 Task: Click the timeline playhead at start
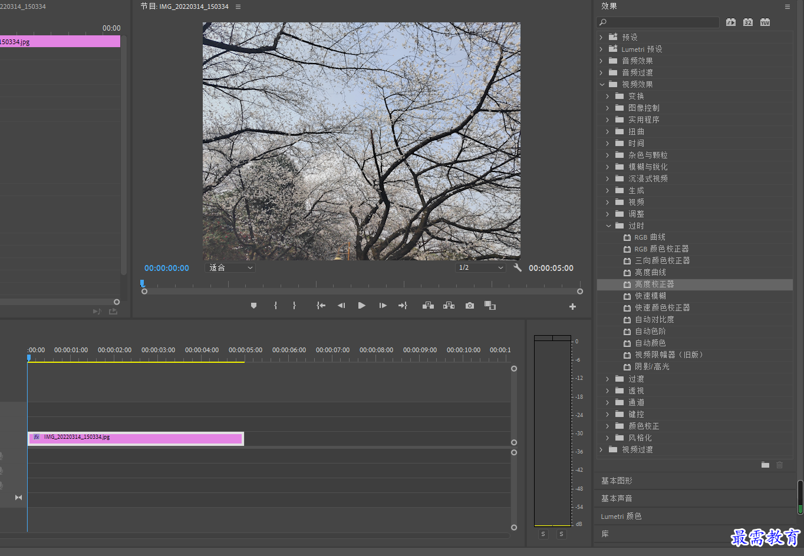28,358
